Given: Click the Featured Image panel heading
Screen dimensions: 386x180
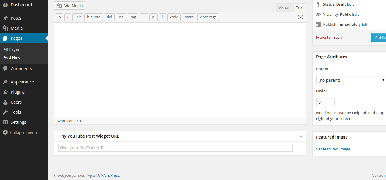Looking at the screenshot, I should click(x=332, y=137).
